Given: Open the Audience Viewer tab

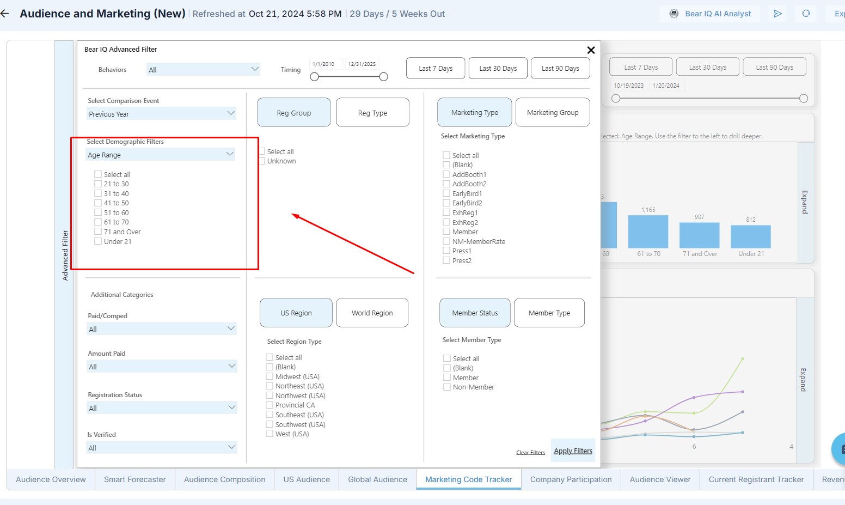Looking at the screenshot, I should point(660,479).
